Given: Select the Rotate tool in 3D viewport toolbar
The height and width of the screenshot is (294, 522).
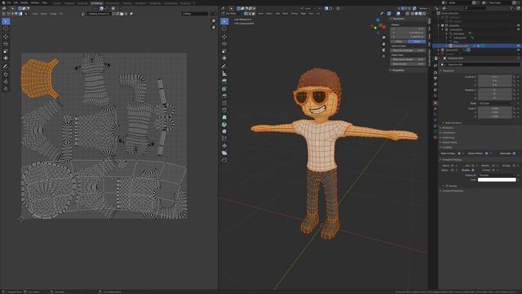Looking at the screenshot, I should [224, 44].
